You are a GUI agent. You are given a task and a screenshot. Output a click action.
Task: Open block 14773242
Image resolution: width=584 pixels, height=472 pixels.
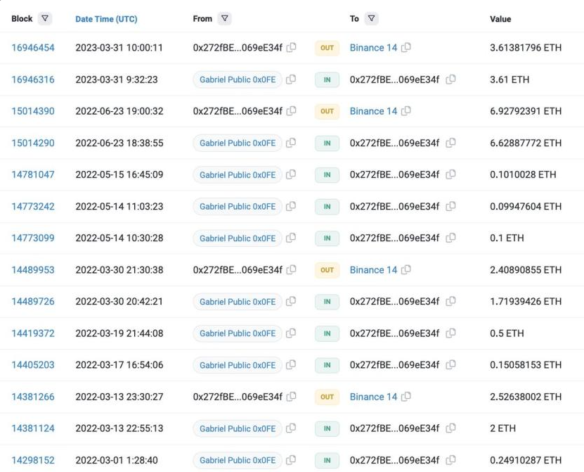33,206
